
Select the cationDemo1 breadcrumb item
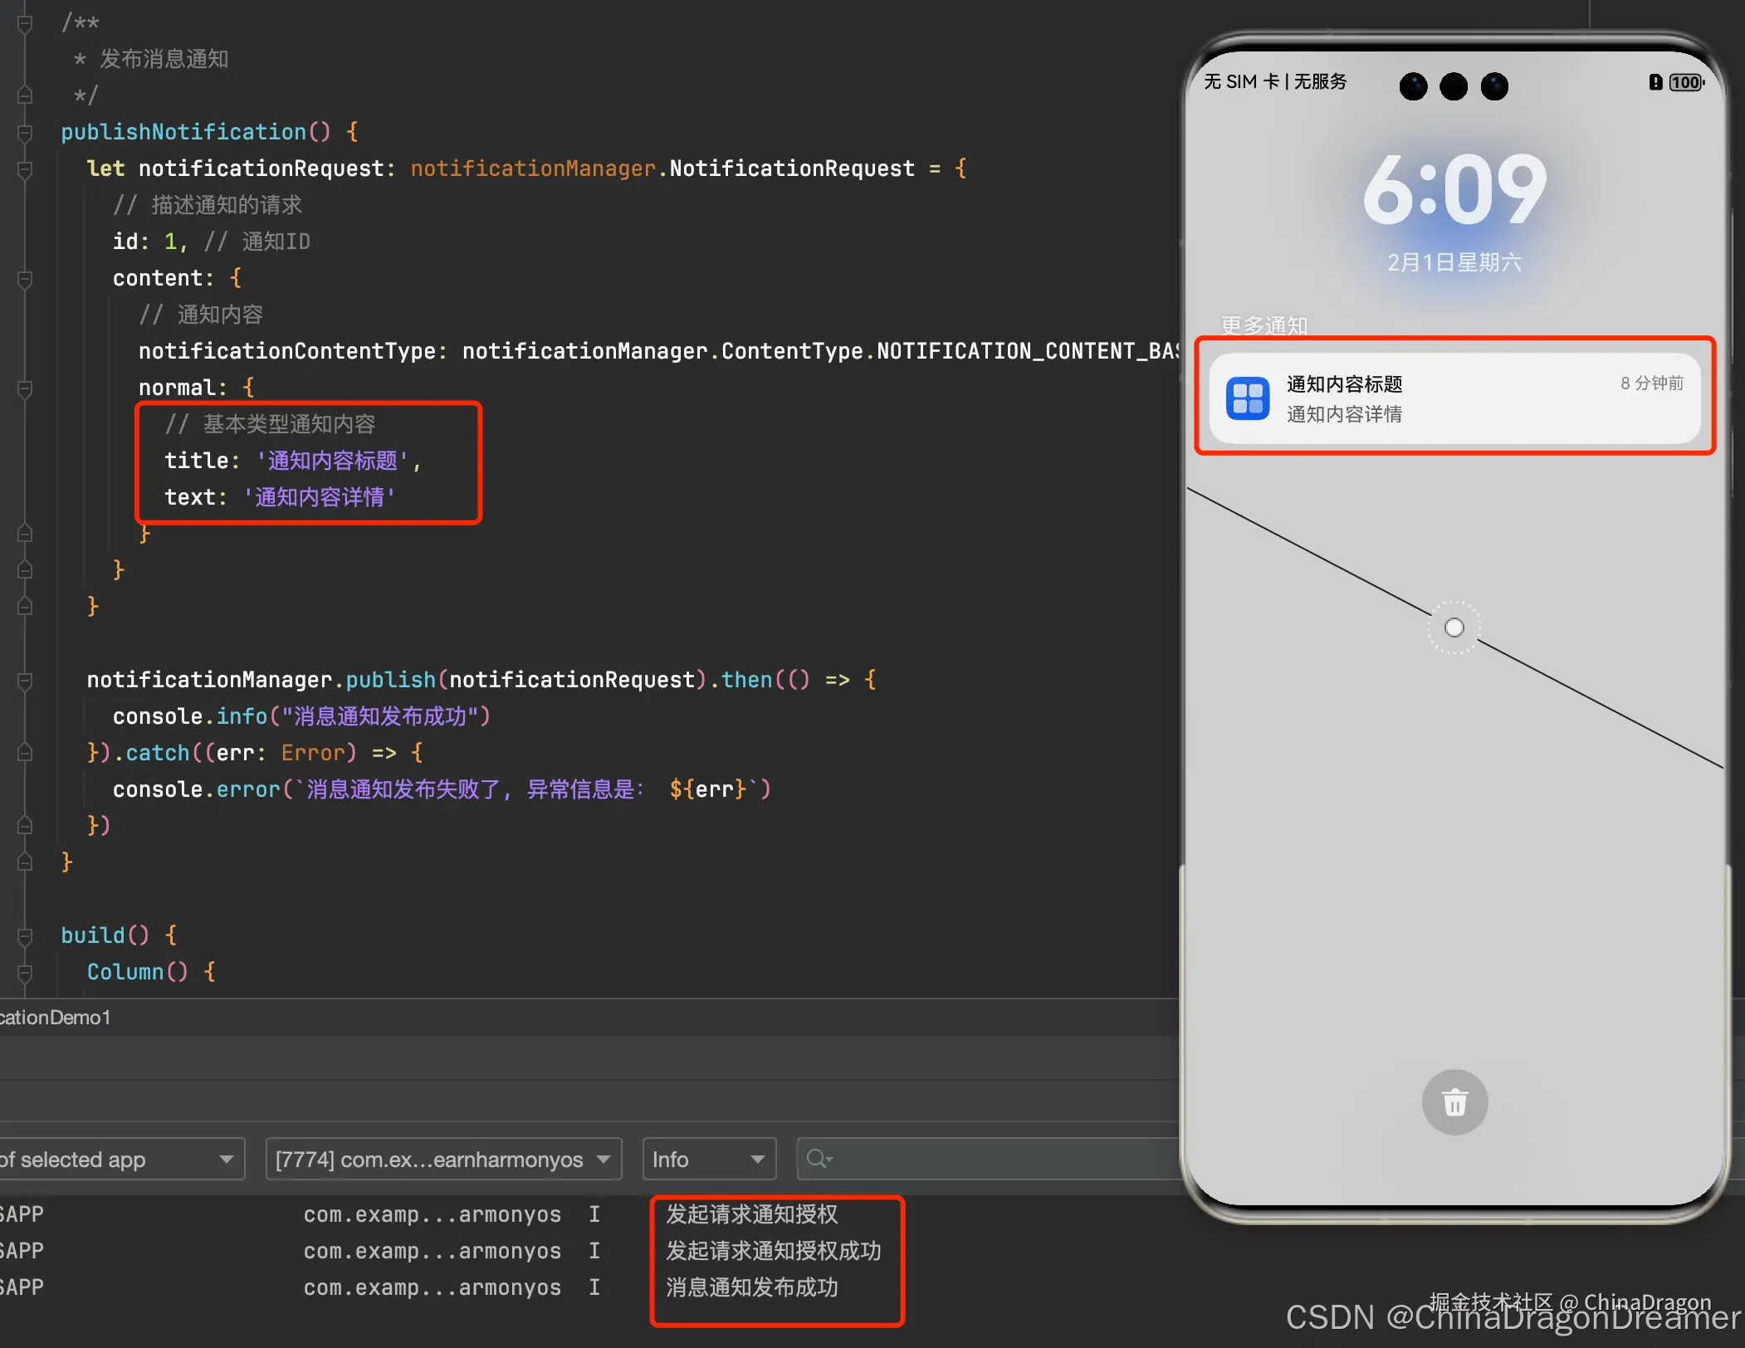click(55, 1017)
